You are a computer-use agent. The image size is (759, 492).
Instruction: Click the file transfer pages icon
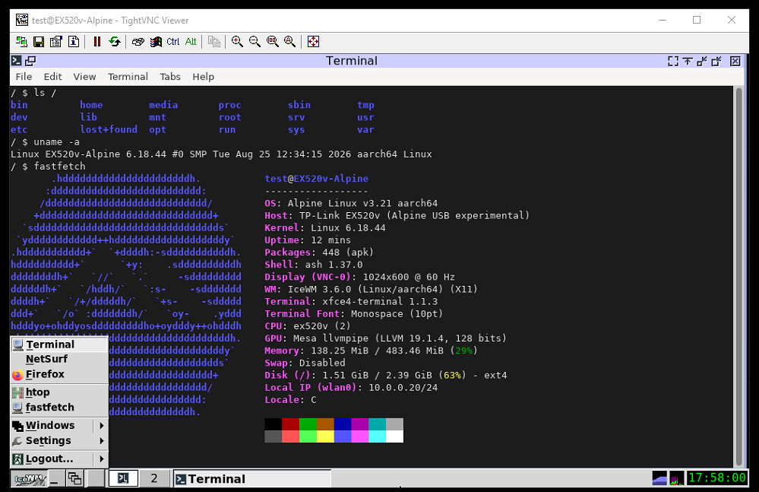(x=214, y=42)
